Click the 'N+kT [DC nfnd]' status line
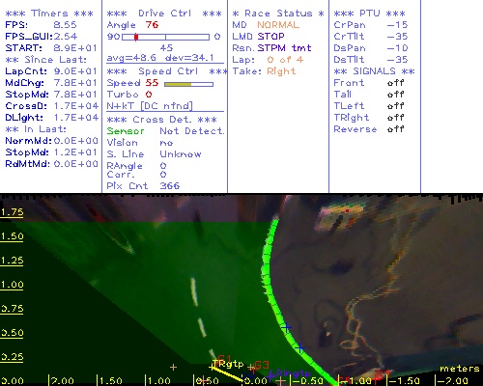The image size is (483, 386). (150, 106)
